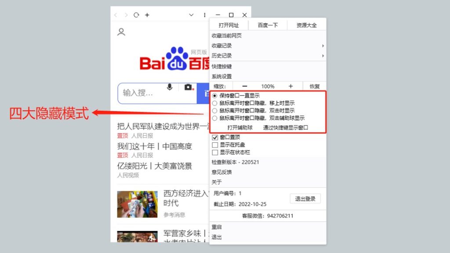The width and height of the screenshot is (450, 253).
Task: Click the camera image search icon
Action: (x=189, y=87)
